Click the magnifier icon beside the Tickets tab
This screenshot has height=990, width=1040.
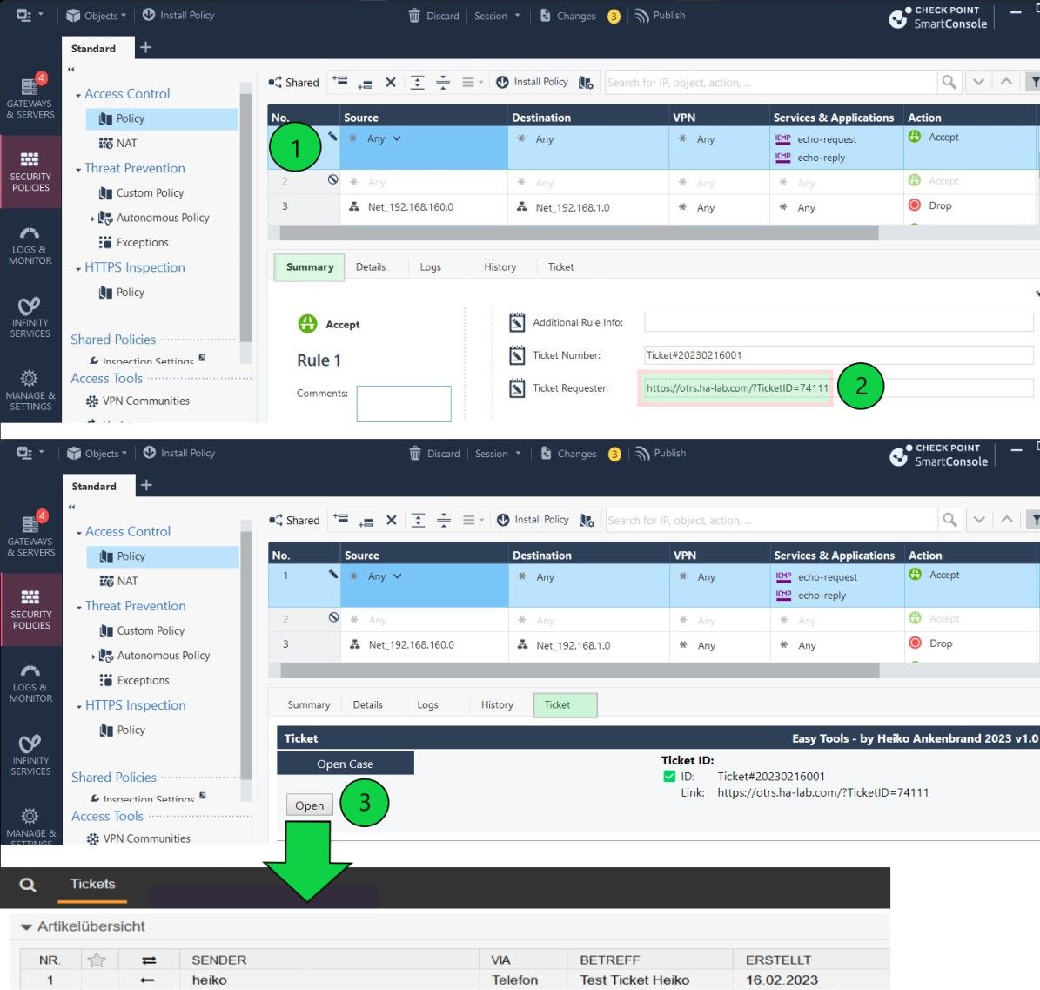tap(28, 885)
